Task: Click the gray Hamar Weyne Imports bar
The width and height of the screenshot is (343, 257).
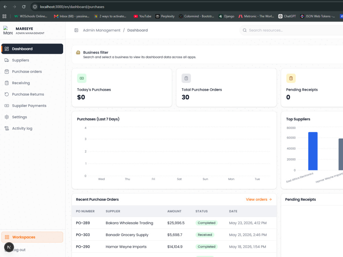Action: click(x=341, y=154)
